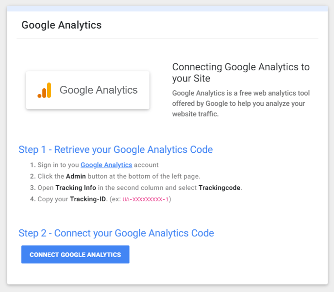Click 'Copy your' text in the fourth instruction
The image size is (334, 292).
[53, 199]
